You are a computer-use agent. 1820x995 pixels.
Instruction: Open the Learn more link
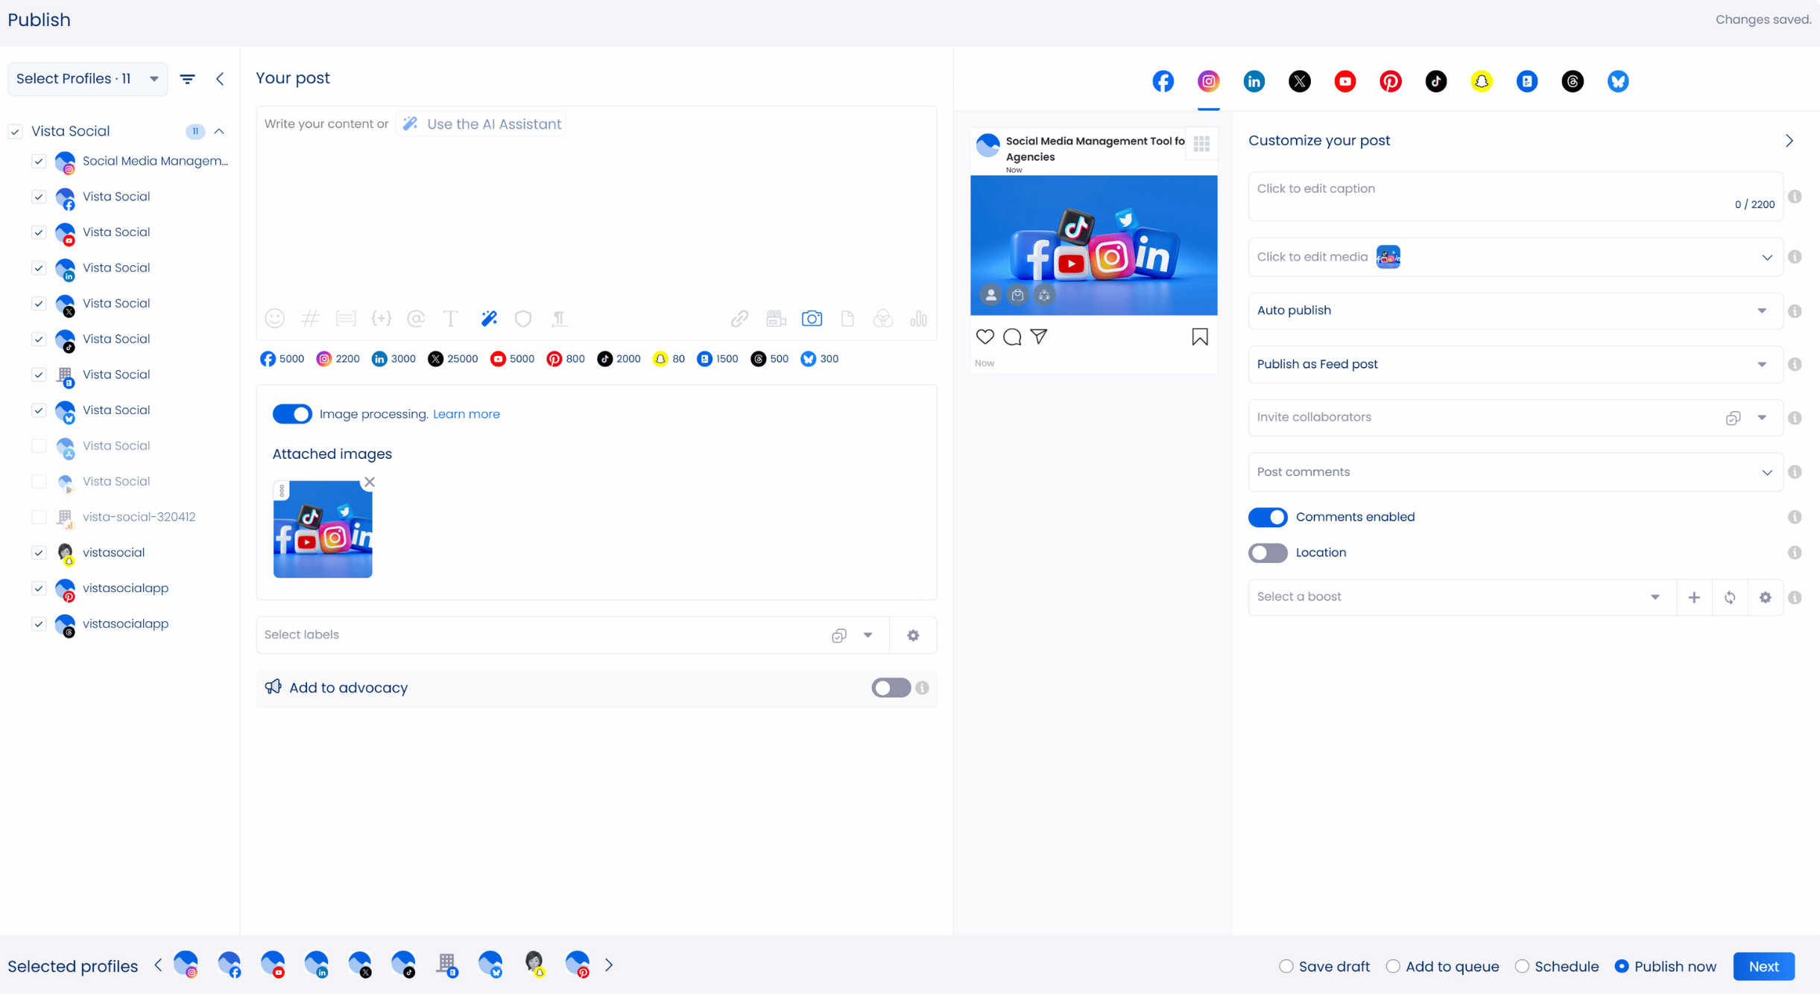[x=466, y=414]
